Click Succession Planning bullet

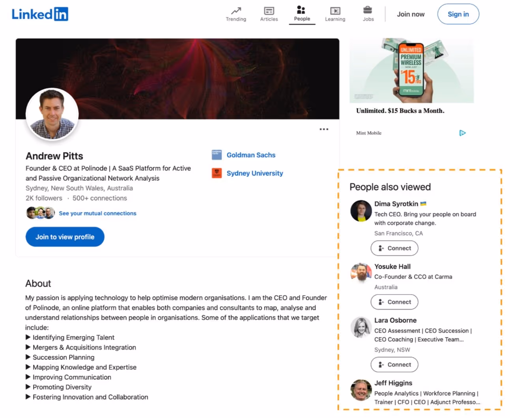(x=60, y=357)
